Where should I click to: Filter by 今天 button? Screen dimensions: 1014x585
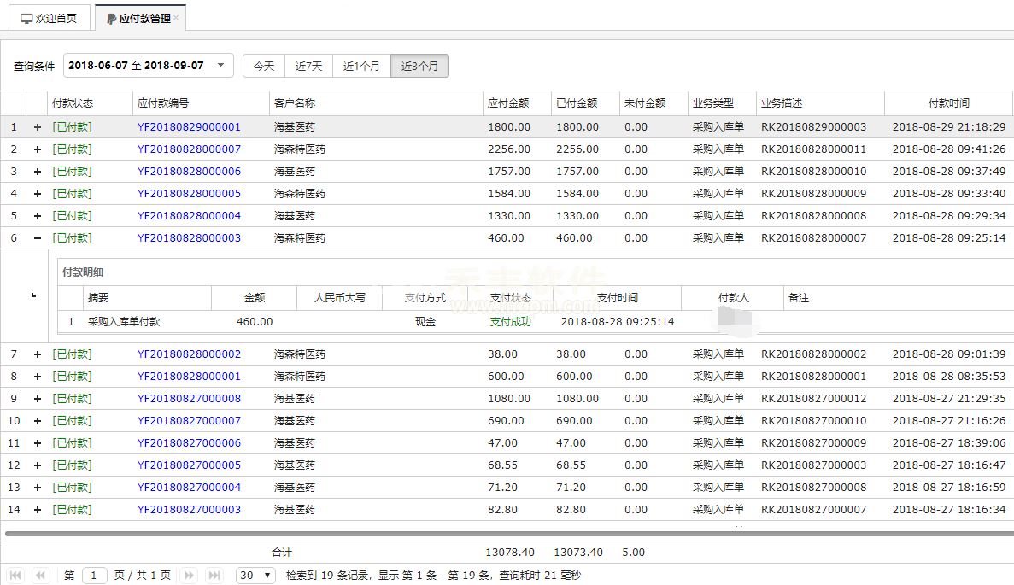click(x=264, y=66)
